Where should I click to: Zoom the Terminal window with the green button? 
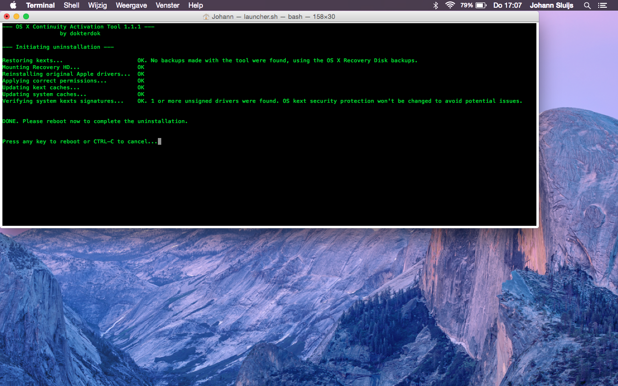[x=26, y=16]
